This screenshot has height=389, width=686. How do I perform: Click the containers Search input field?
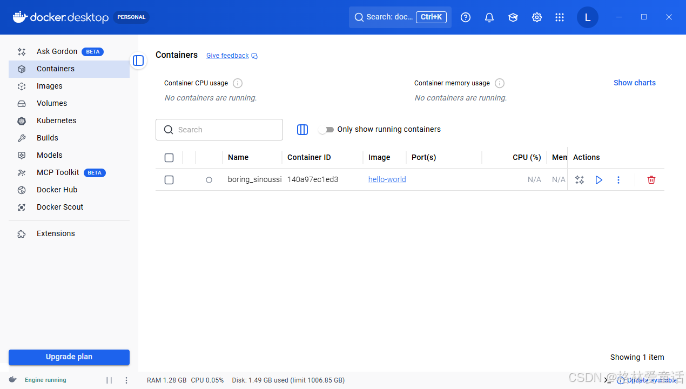(x=219, y=130)
